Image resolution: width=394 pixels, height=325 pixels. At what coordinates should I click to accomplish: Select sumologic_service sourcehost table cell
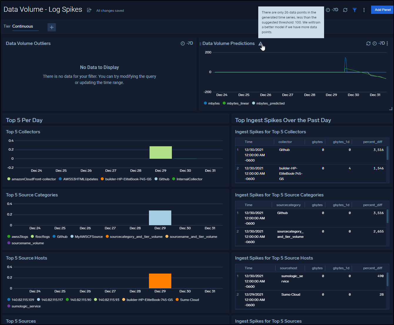292,279
